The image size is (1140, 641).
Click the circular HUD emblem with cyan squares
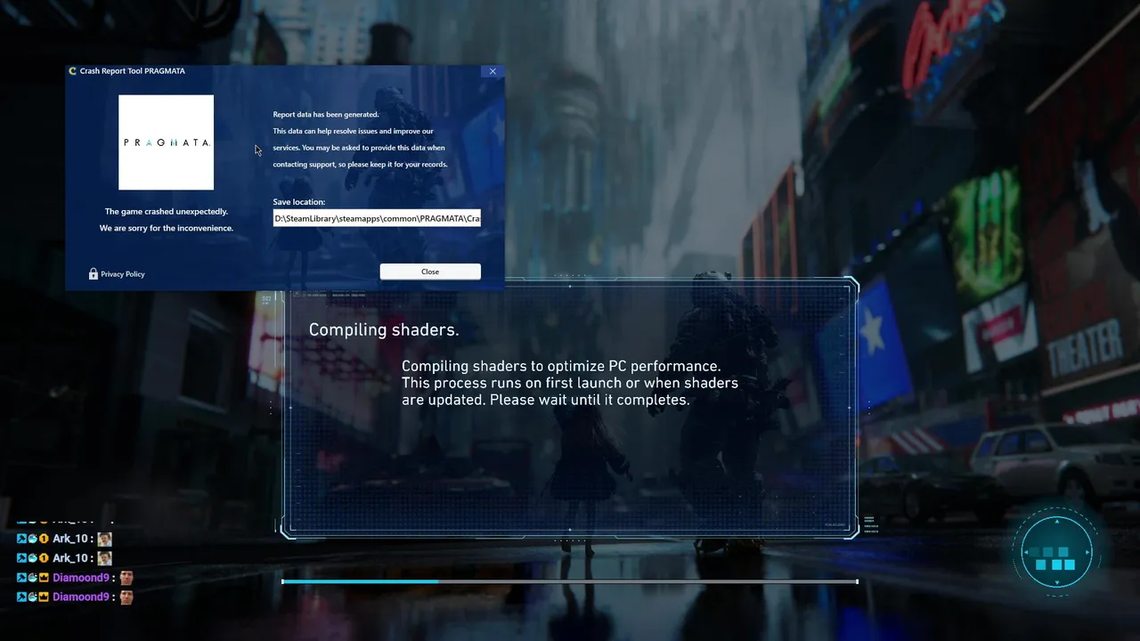tap(1056, 553)
